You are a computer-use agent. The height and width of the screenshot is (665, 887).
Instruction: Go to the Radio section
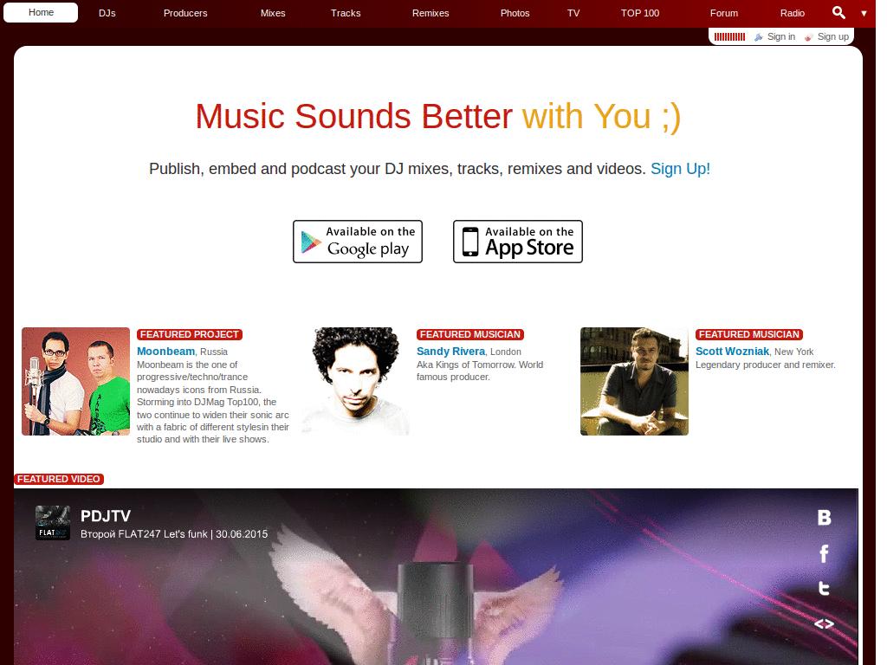tap(792, 13)
